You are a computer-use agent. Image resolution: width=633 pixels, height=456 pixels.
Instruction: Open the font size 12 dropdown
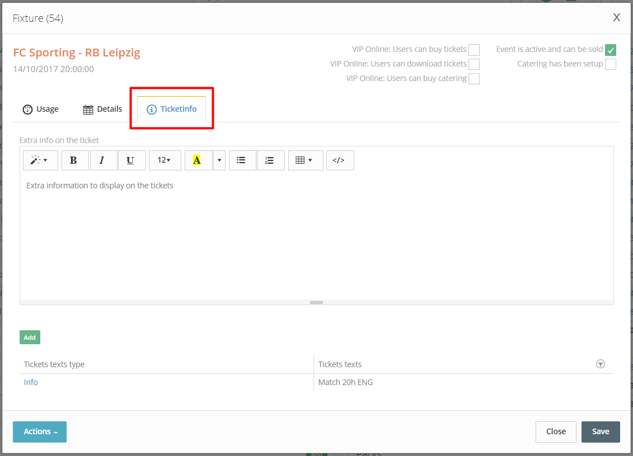[165, 160]
